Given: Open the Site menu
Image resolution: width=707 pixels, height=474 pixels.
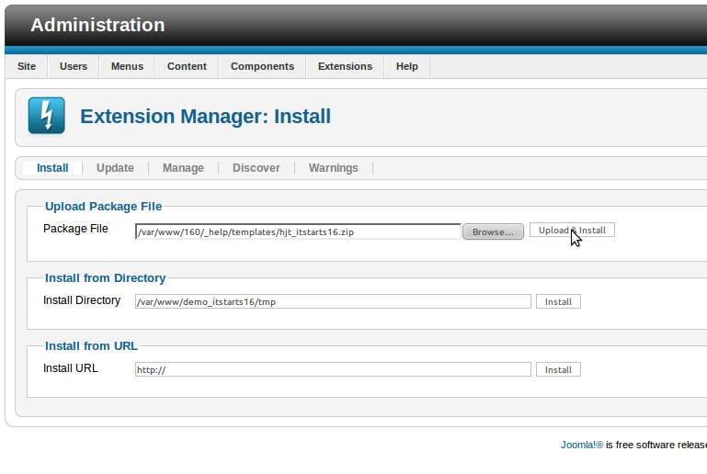Looking at the screenshot, I should click(x=27, y=66).
